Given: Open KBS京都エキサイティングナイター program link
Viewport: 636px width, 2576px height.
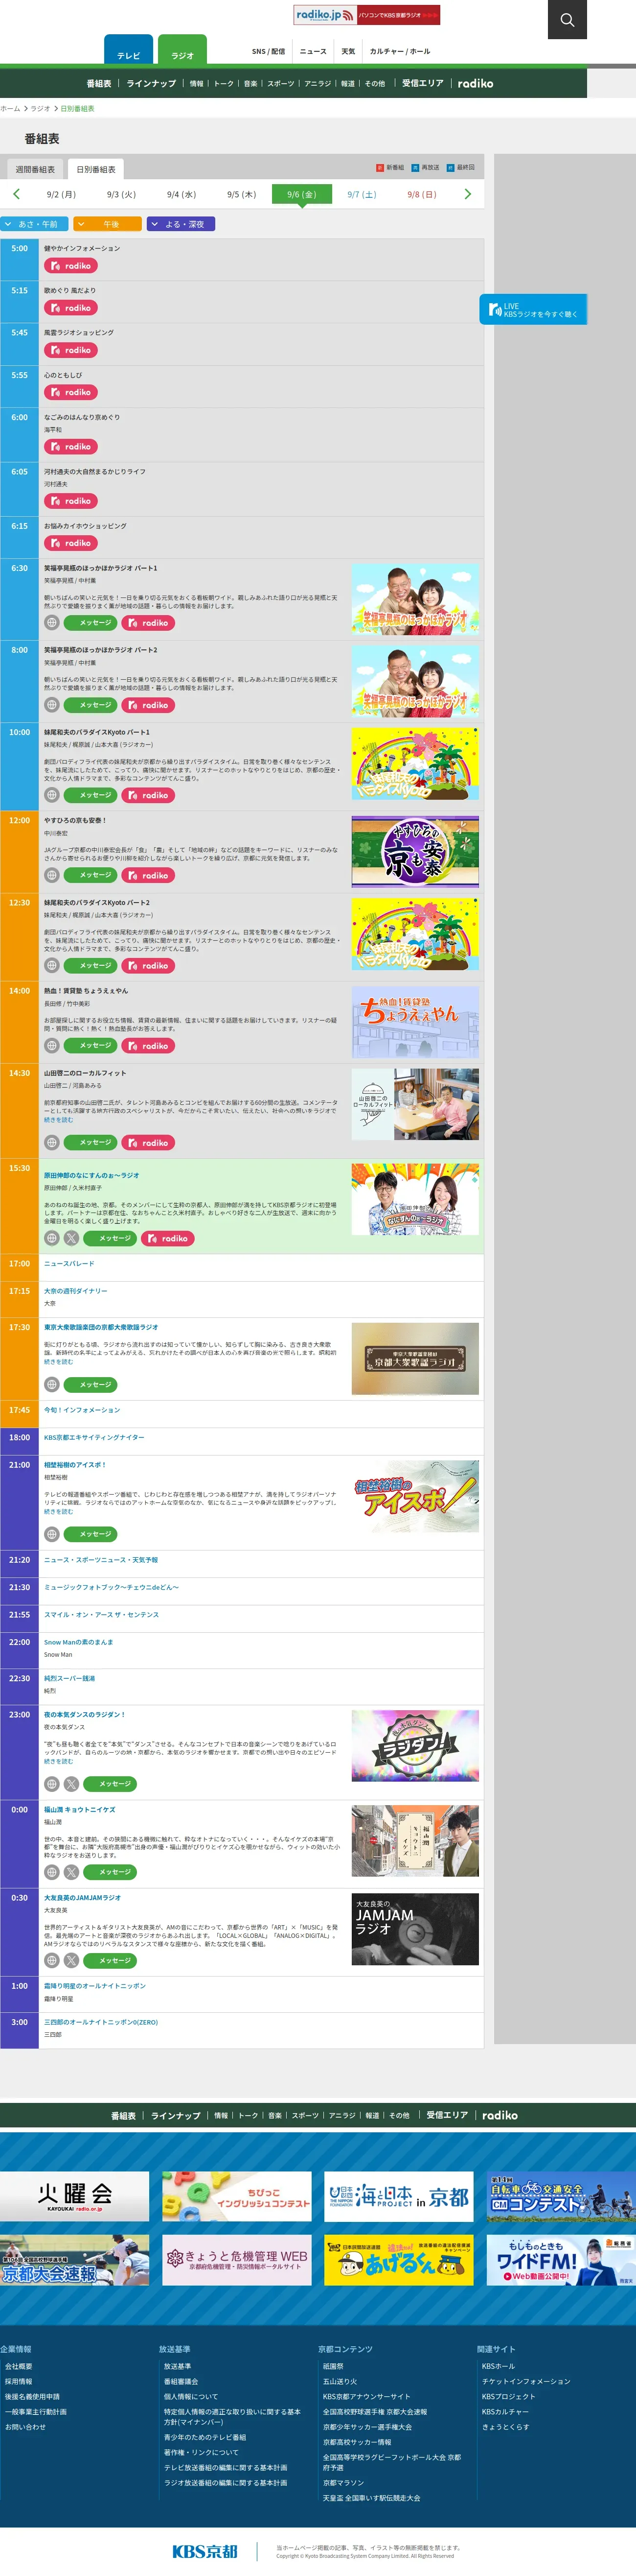Looking at the screenshot, I should (x=94, y=1437).
